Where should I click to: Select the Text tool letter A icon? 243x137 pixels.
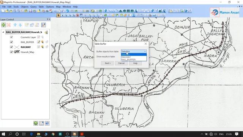tap(136, 11)
